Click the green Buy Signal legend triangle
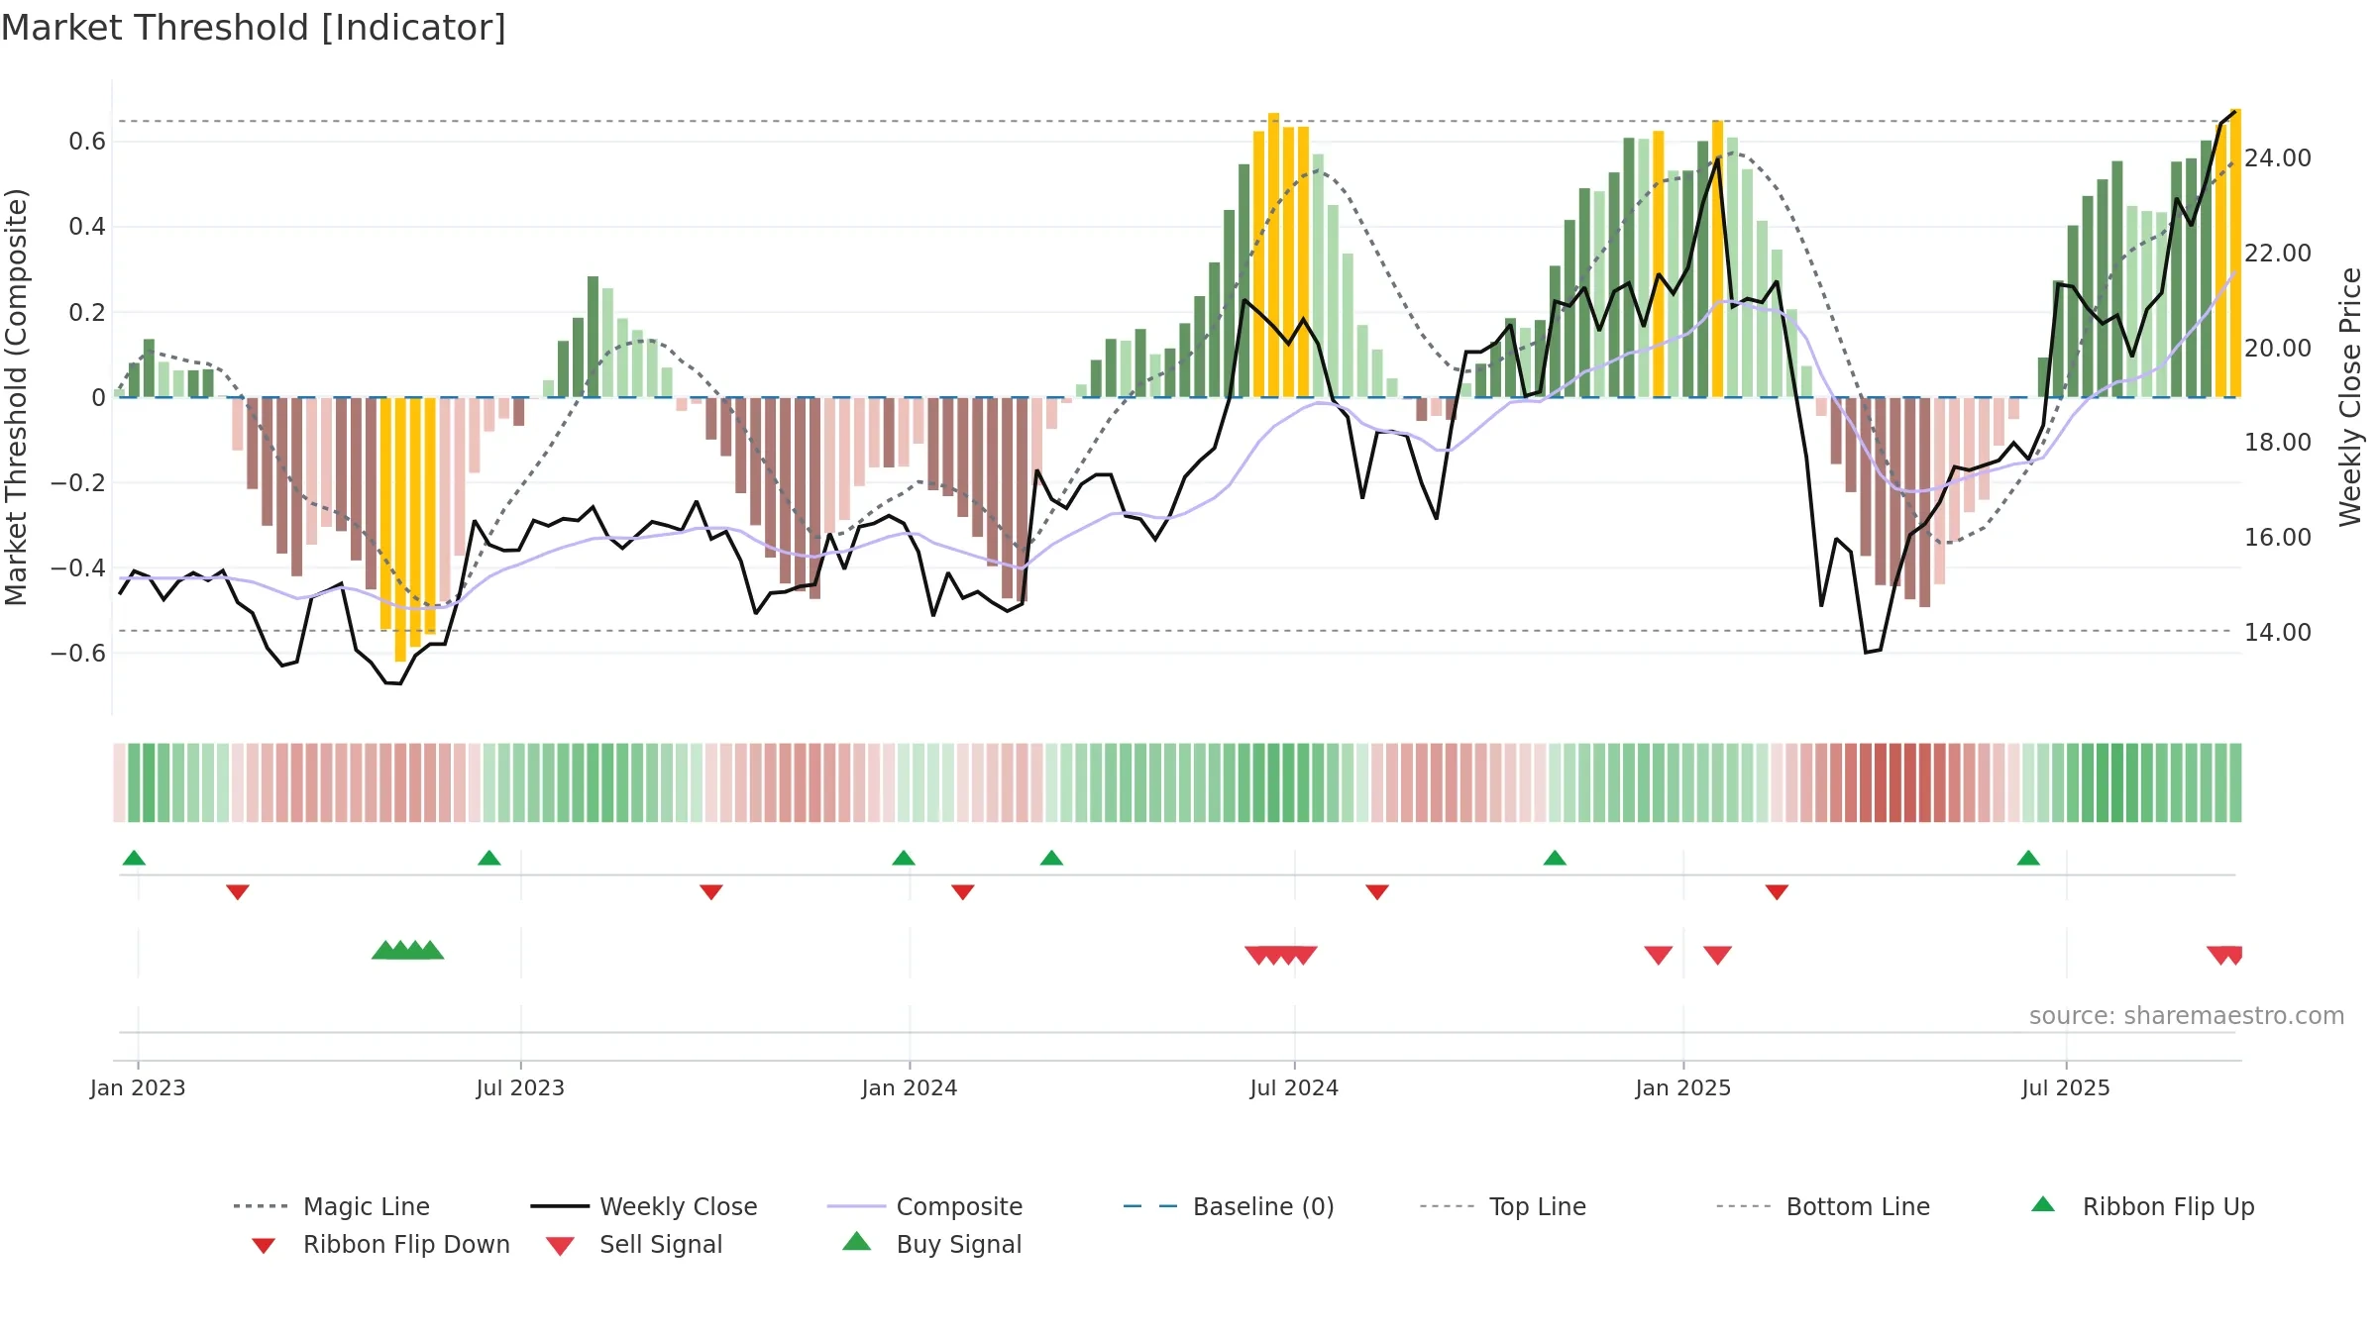 [x=857, y=1241]
